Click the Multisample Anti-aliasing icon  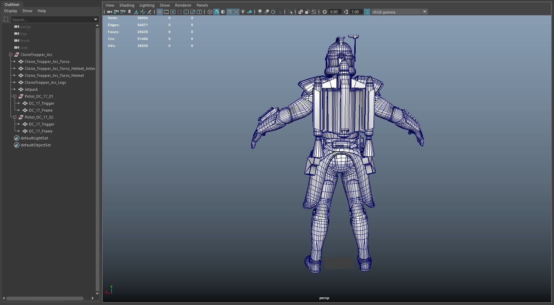[273, 12]
